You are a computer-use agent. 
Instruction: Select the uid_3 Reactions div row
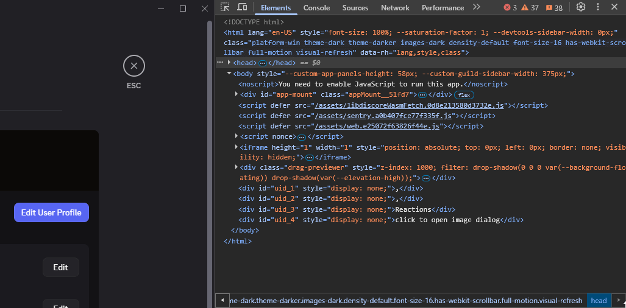click(x=347, y=209)
